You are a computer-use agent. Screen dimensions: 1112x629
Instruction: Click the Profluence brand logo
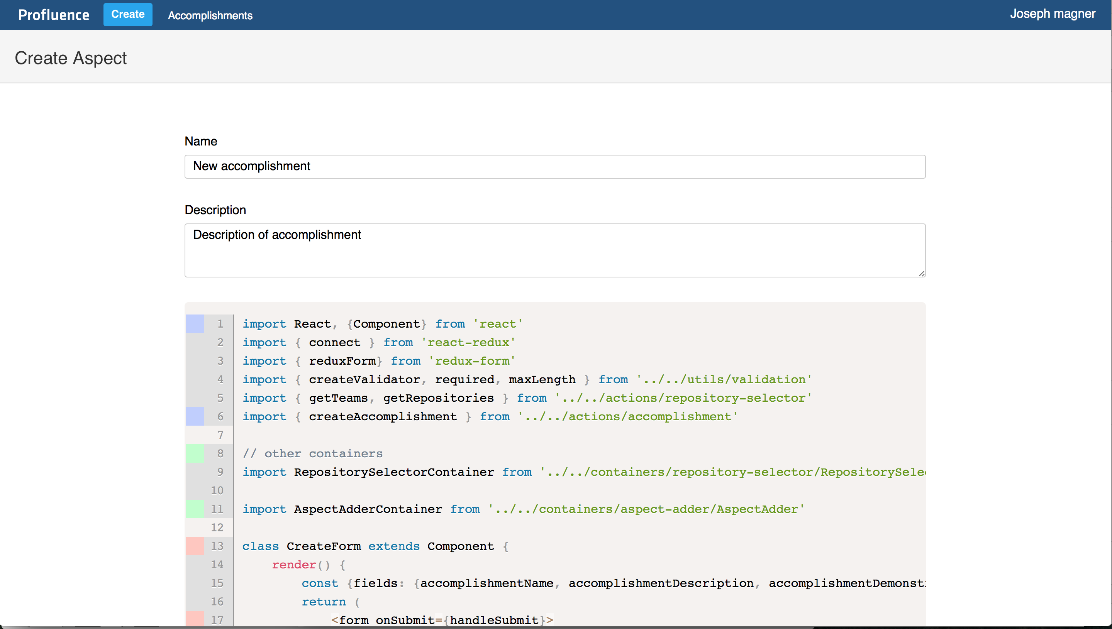(54, 15)
